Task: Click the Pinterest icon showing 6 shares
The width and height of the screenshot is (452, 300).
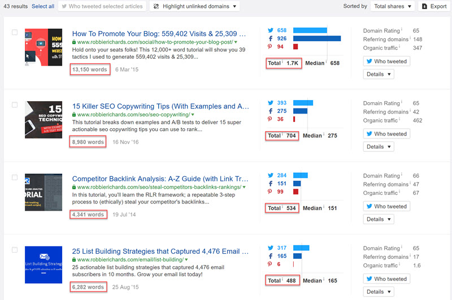Action: [x=270, y=264]
